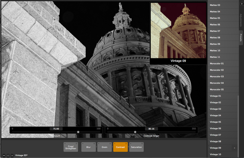Open the Crop/Straighten module

71,147
